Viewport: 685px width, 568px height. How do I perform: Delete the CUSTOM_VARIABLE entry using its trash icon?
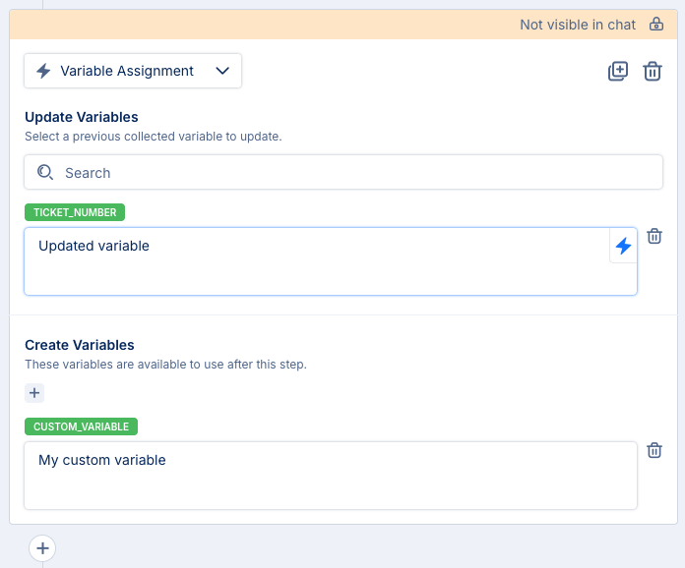click(x=654, y=450)
